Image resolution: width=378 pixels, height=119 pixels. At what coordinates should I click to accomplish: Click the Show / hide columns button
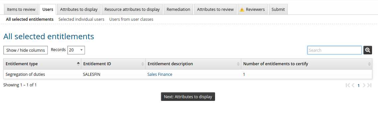[26, 50]
